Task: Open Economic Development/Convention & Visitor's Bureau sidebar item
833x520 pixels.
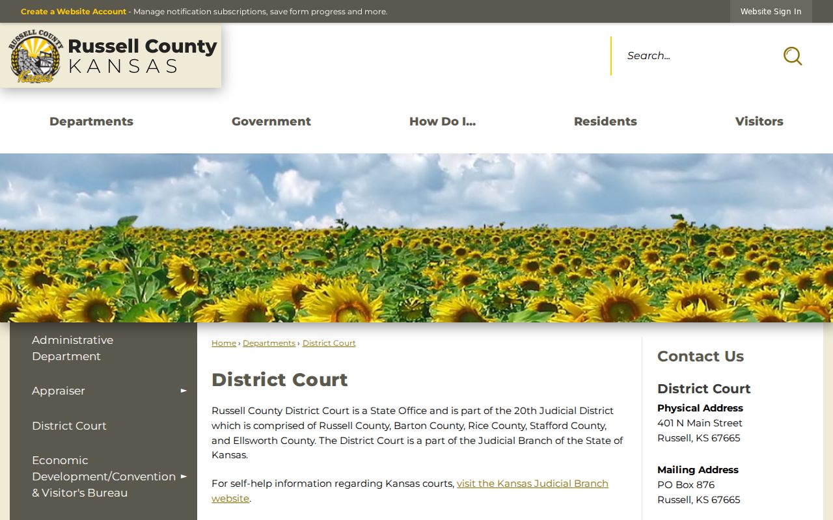Action: pos(103,476)
